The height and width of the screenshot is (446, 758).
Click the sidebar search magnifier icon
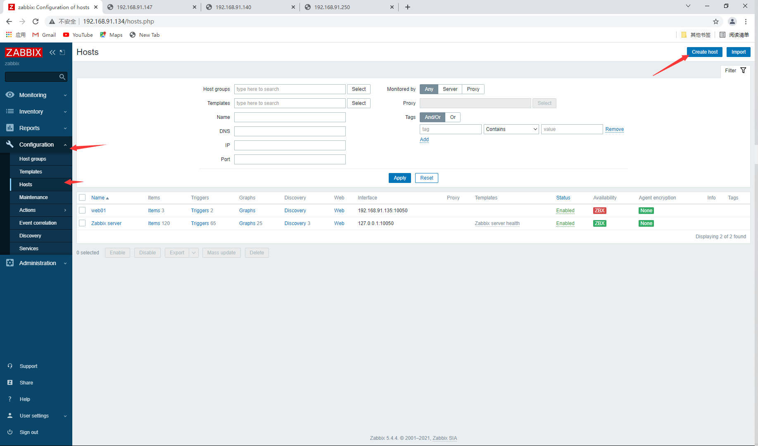(x=62, y=77)
